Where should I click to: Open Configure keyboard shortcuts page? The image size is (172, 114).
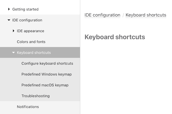click(x=47, y=64)
